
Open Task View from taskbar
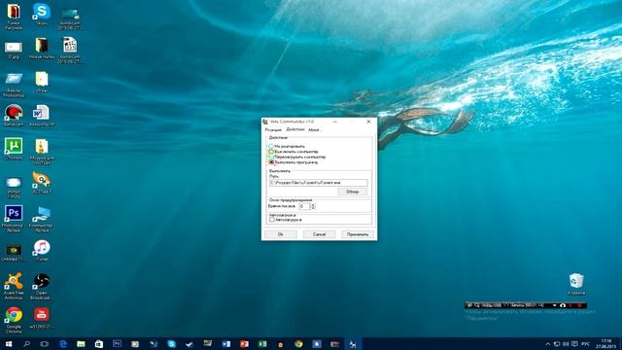point(45,344)
